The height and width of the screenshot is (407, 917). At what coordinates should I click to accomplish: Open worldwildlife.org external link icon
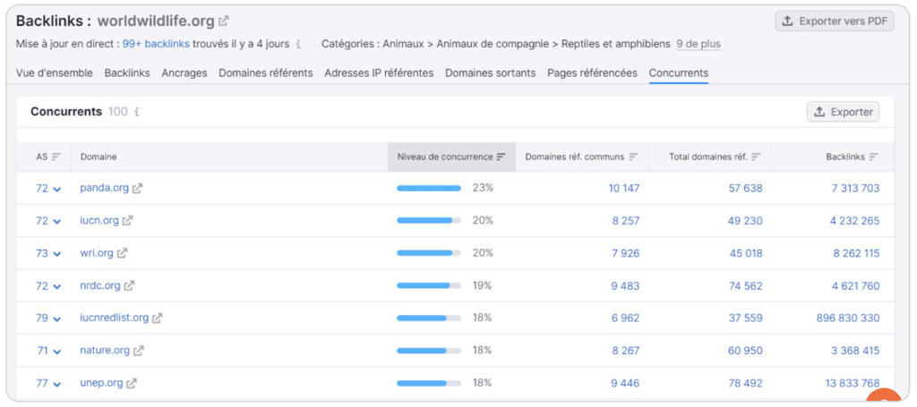coord(223,21)
